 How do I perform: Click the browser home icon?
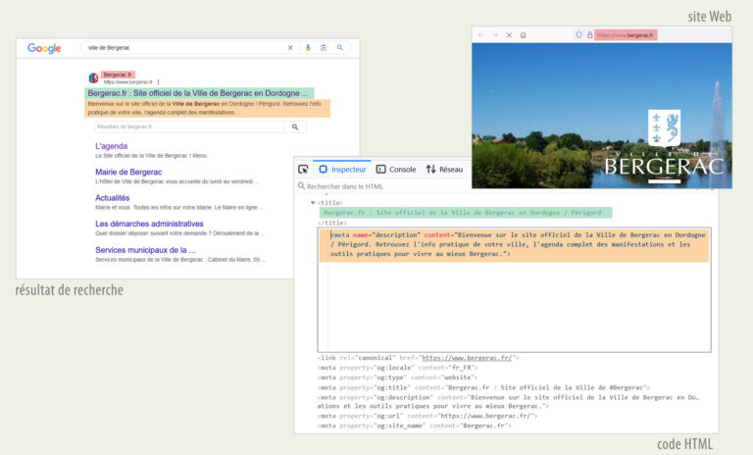click(x=523, y=35)
